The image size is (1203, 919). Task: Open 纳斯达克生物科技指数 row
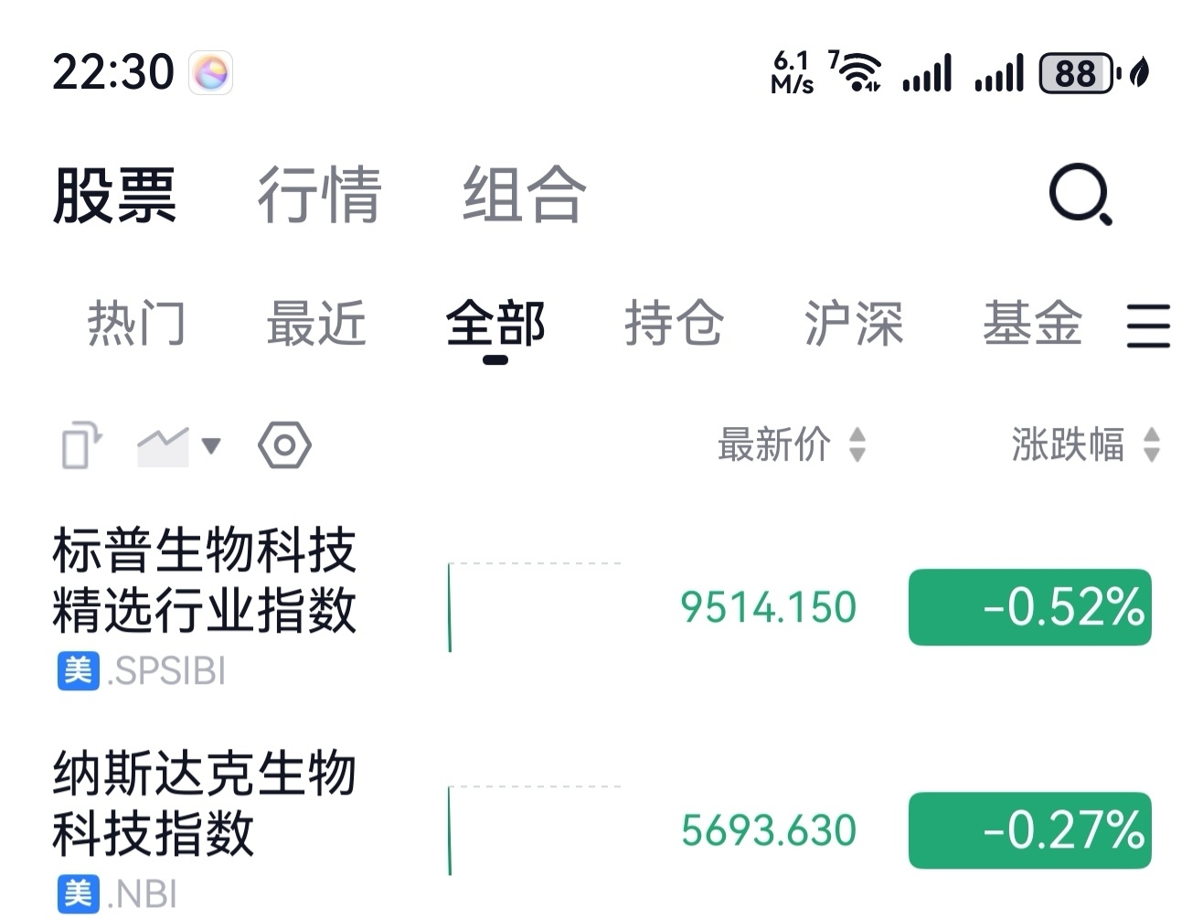click(x=204, y=803)
